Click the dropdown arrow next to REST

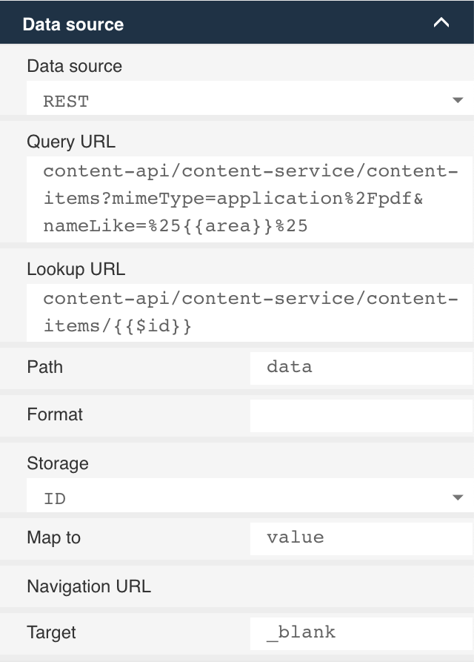tap(458, 100)
